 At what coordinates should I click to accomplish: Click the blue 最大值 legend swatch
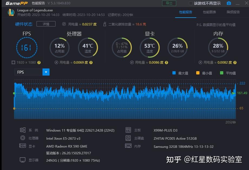click(174, 73)
